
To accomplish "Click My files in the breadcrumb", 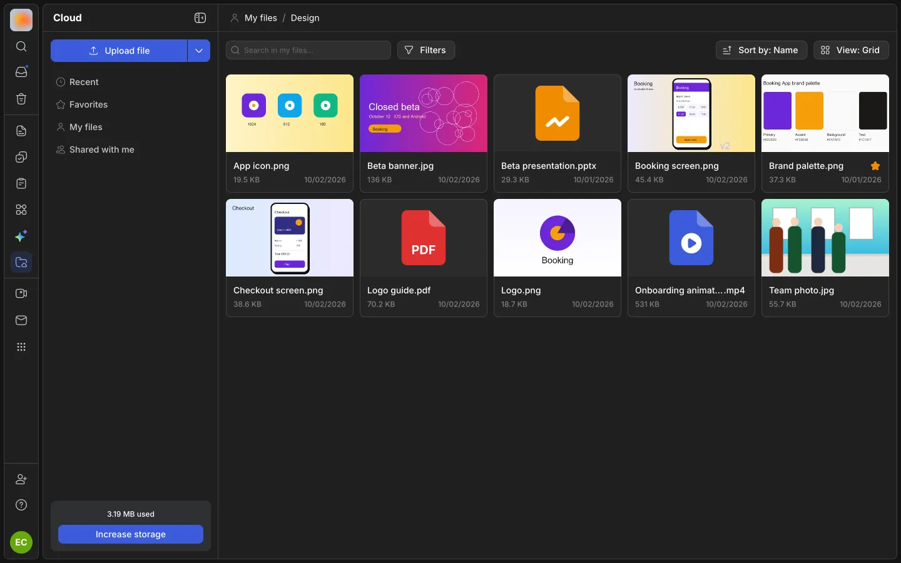I will coord(261,18).
